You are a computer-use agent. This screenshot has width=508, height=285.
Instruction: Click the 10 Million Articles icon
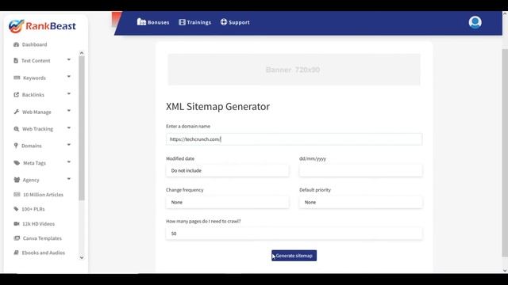pos(17,195)
